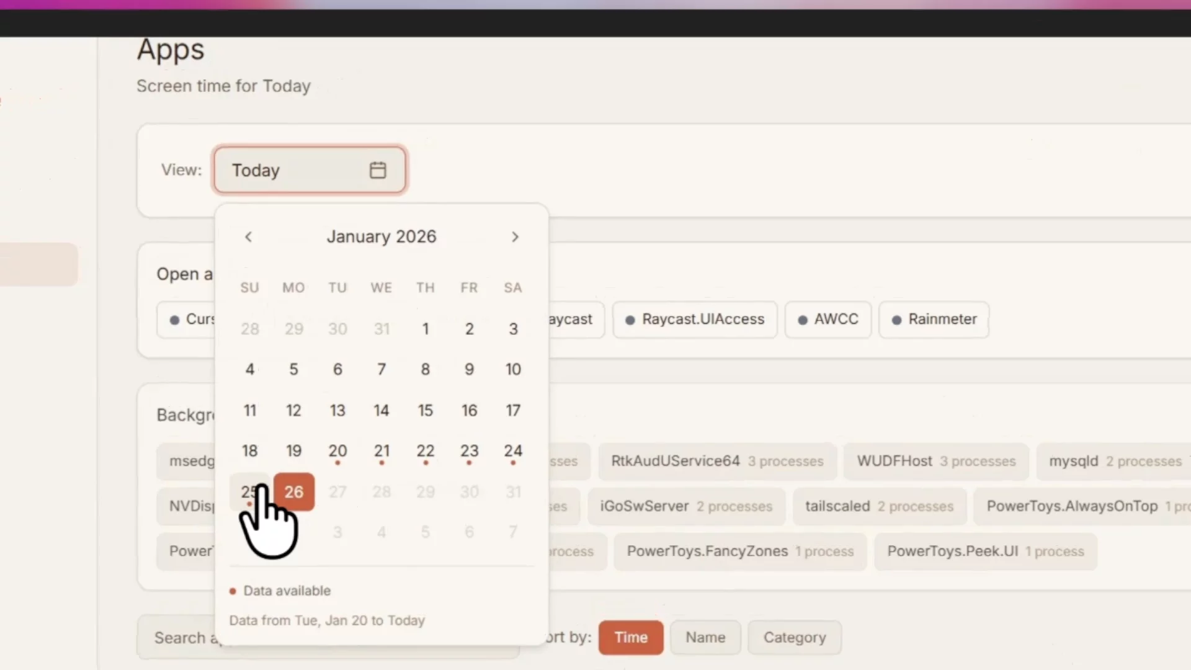Sort apps by Time
Screen dimensions: 1191x670
click(630, 637)
